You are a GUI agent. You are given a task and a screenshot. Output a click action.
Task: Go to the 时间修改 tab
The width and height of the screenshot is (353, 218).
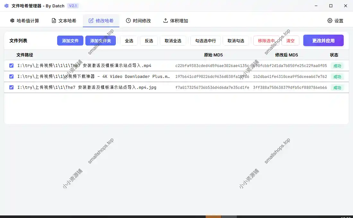tap(138, 21)
